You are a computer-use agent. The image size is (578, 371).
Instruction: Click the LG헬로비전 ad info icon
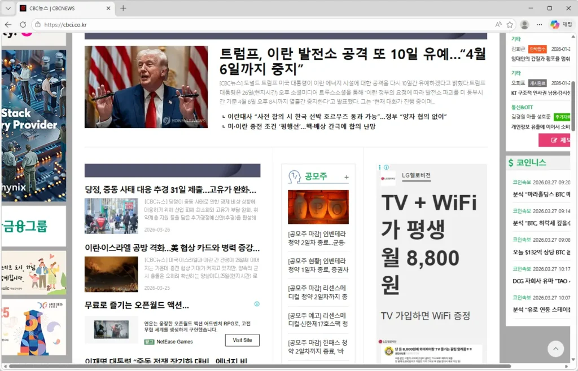(x=386, y=167)
